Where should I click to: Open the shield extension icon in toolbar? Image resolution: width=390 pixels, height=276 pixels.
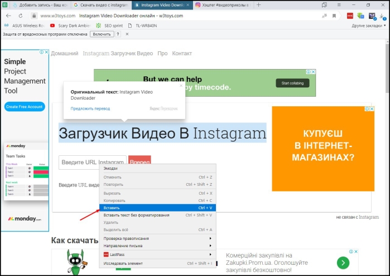coord(360,16)
